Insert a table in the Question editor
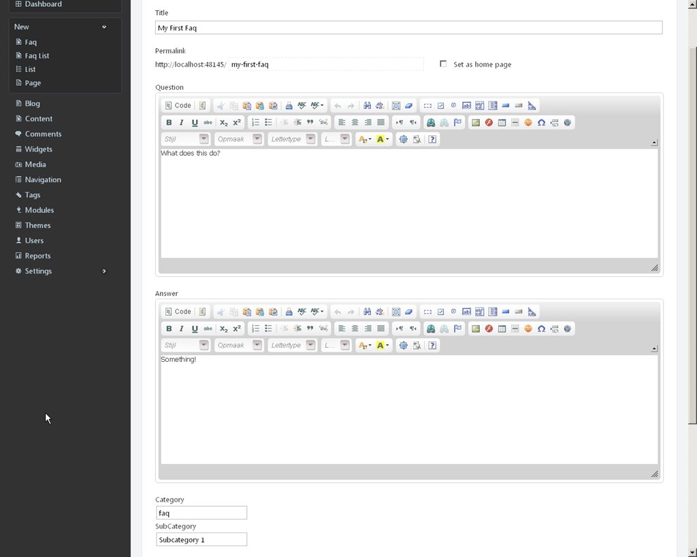 pyautogui.click(x=502, y=122)
